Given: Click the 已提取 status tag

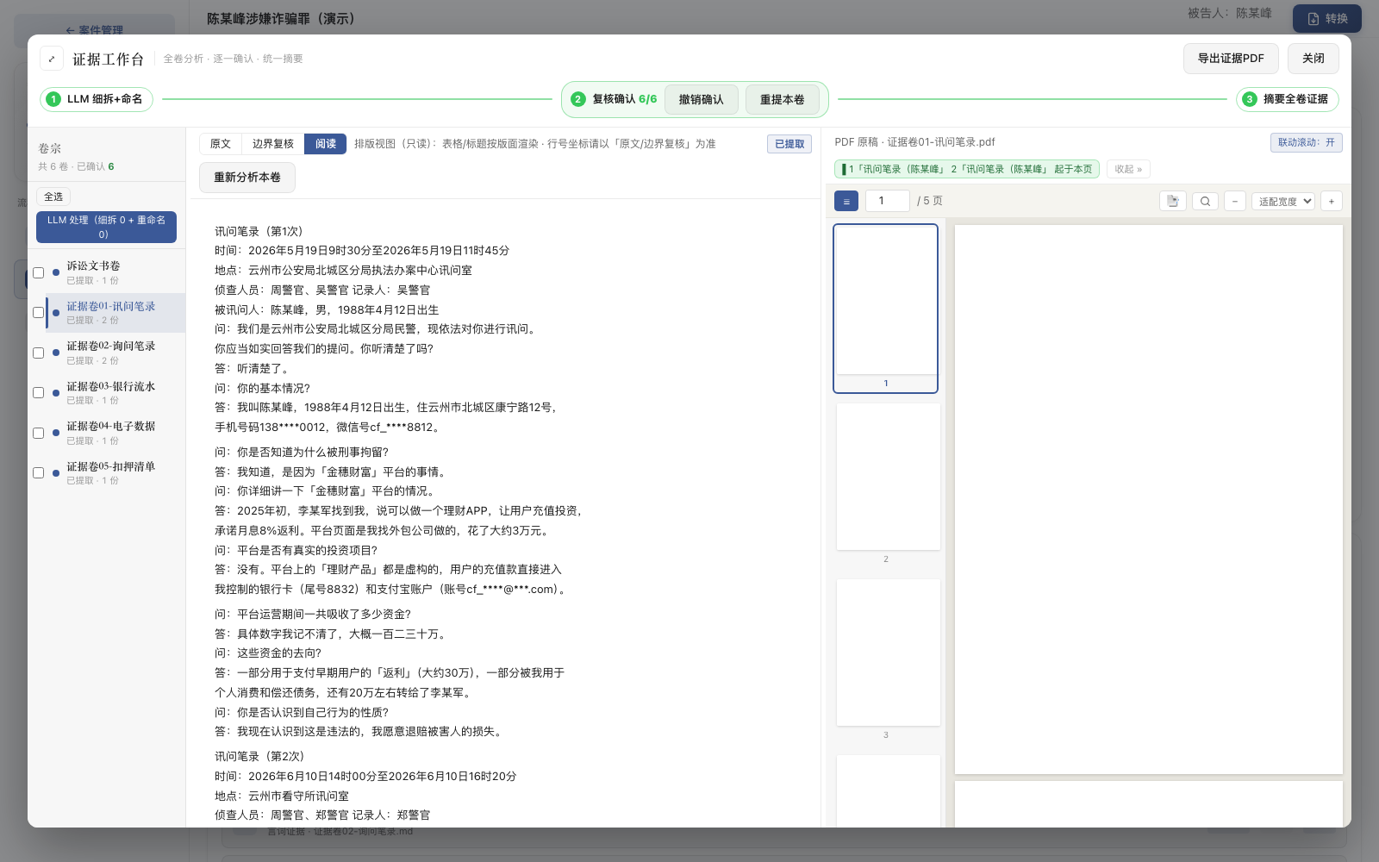Looking at the screenshot, I should point(789,144).
